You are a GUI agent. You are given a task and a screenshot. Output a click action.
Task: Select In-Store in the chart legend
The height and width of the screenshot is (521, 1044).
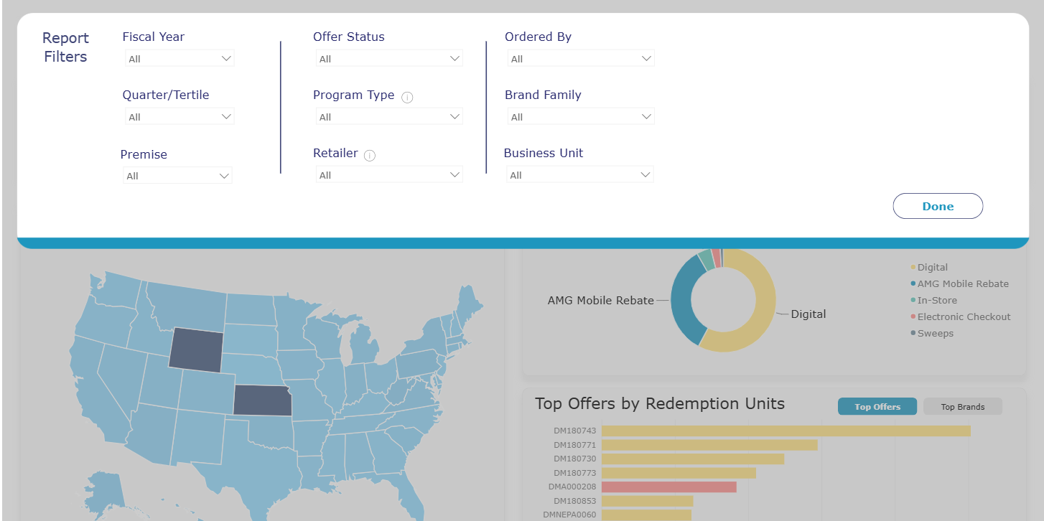[x=933, y=301]
